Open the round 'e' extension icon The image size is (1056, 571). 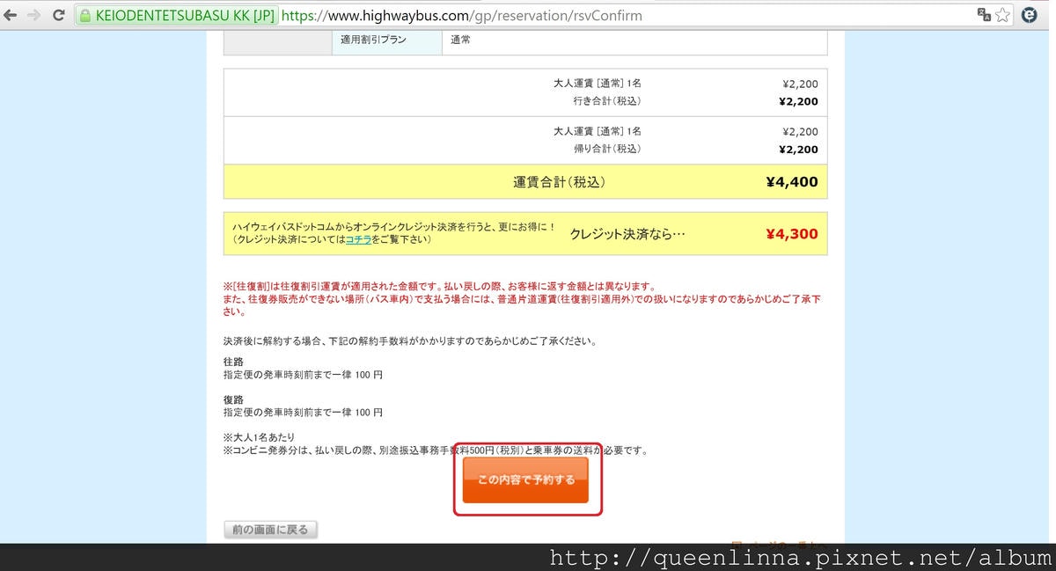[x=1029, y=15]
